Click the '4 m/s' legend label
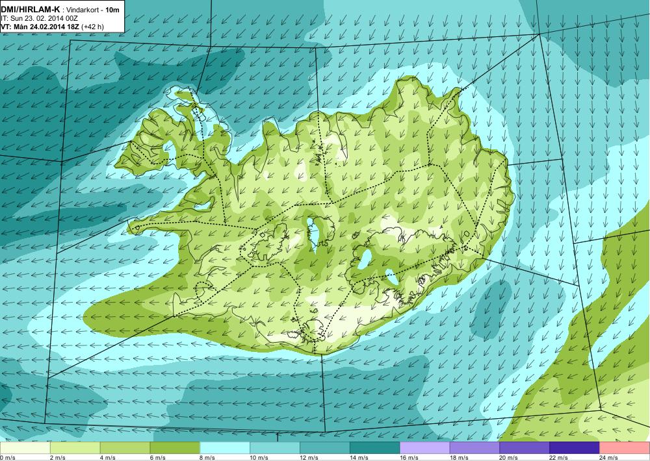This screenshot has width=650, height=461. 108,458
